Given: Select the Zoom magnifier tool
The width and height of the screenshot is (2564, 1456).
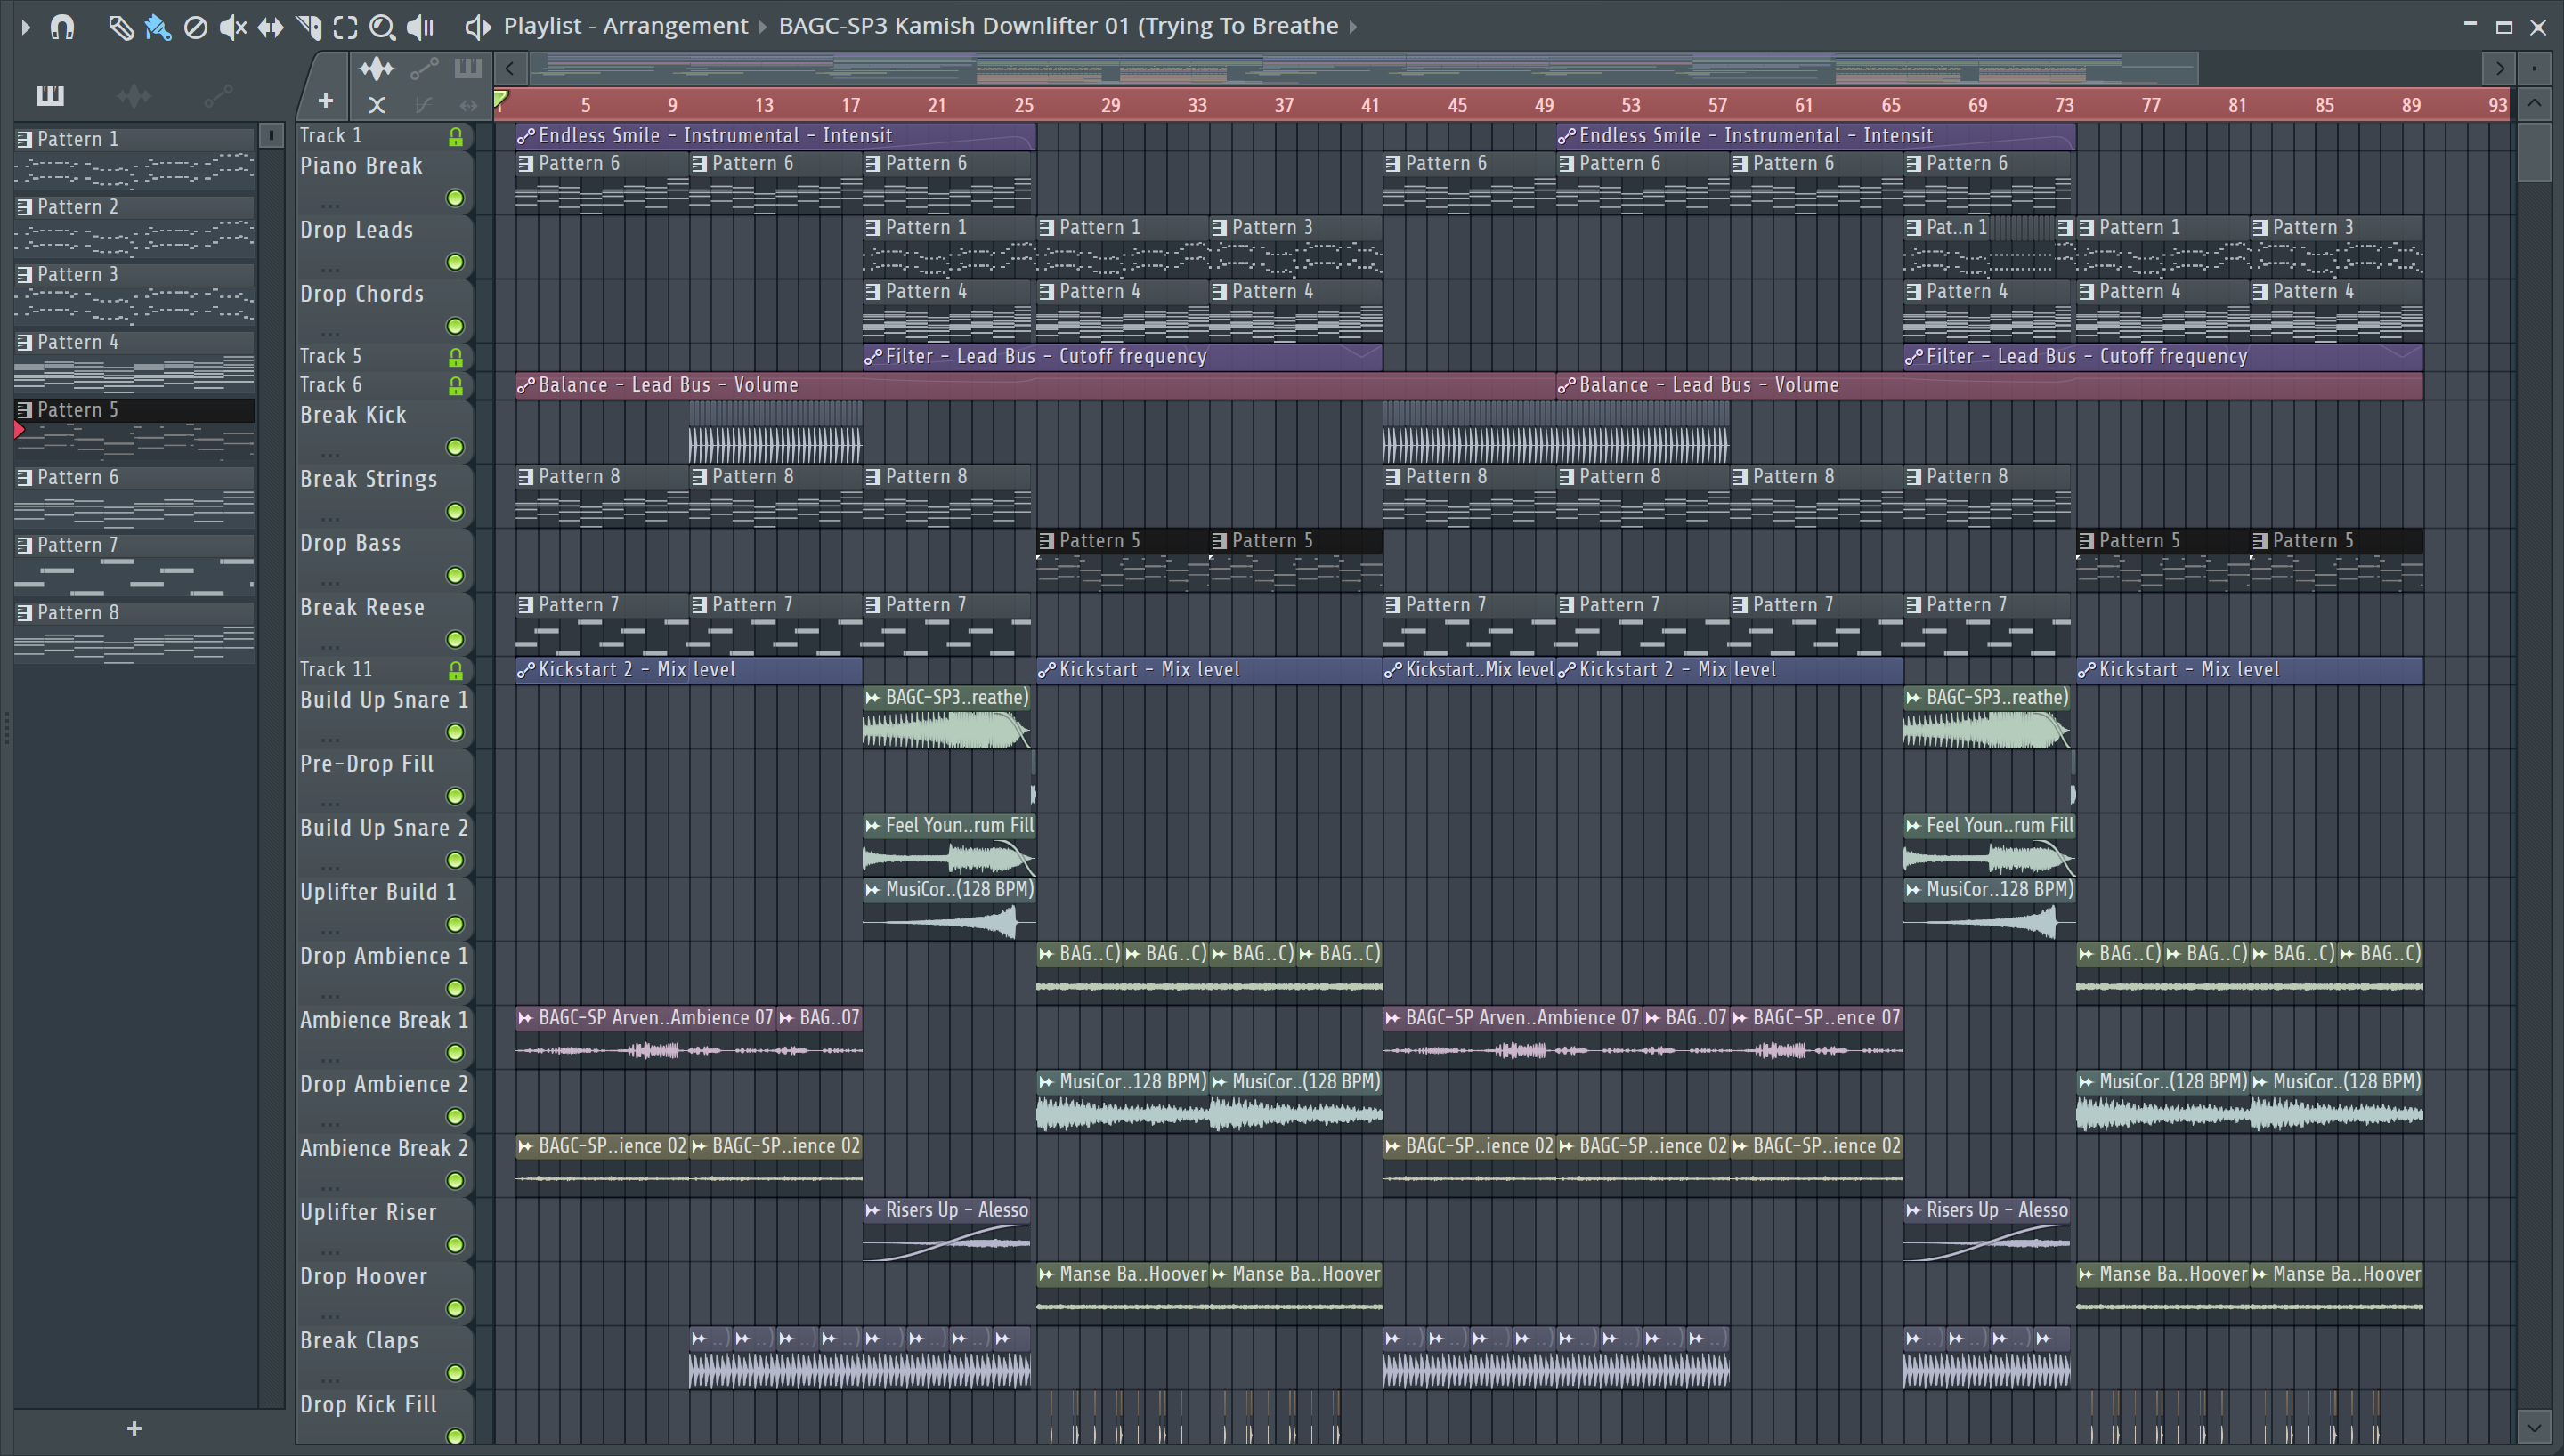Looking at the screenshot, I should click(382, 27).
